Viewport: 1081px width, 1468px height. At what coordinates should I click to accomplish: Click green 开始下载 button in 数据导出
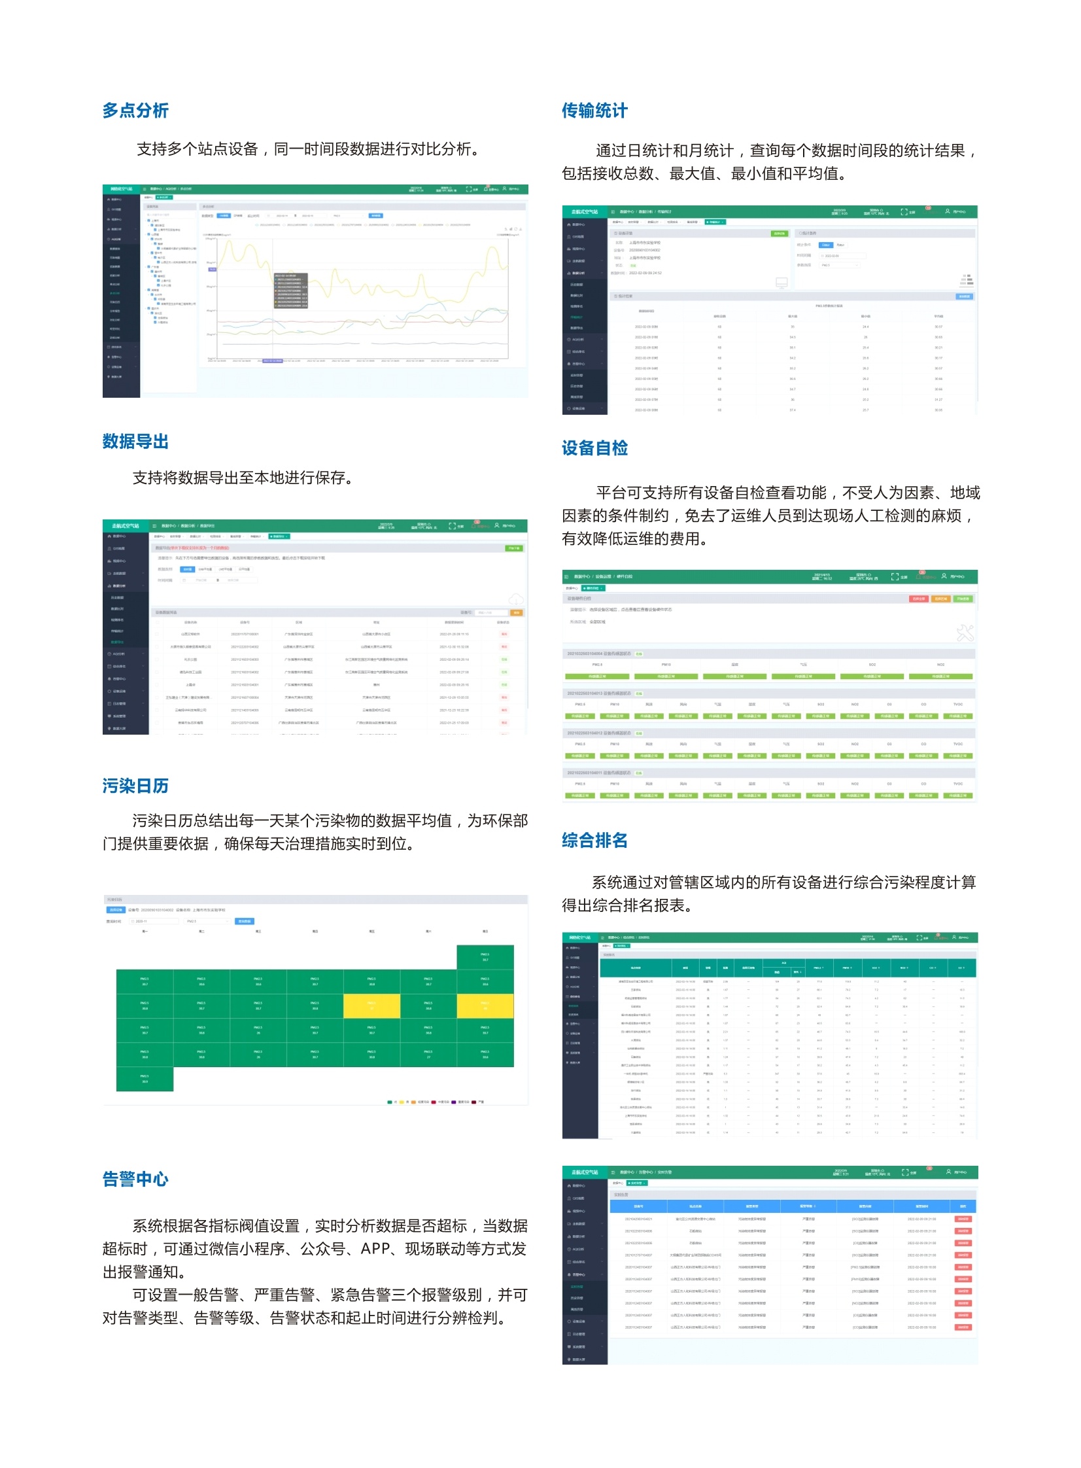click(513, 548)
